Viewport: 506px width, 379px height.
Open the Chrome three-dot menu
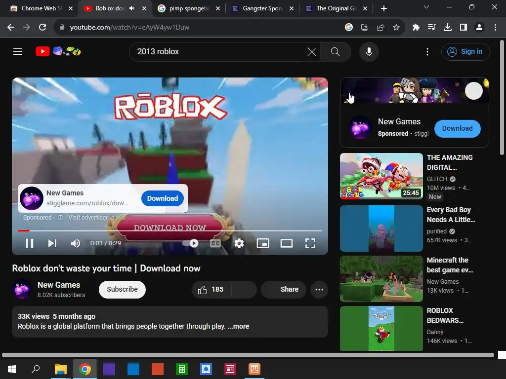click(x=495, y=28)
